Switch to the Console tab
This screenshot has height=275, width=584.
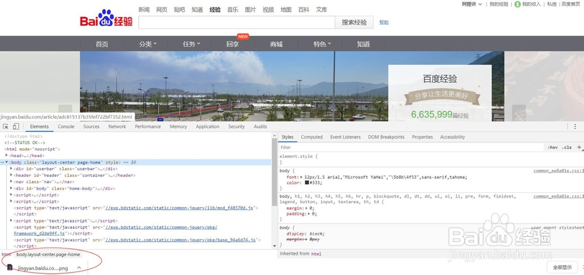pyautogui.click(x=66, y=127)
